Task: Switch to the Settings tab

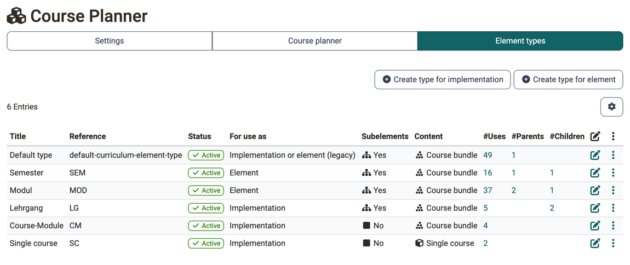Action: point(109,41)
